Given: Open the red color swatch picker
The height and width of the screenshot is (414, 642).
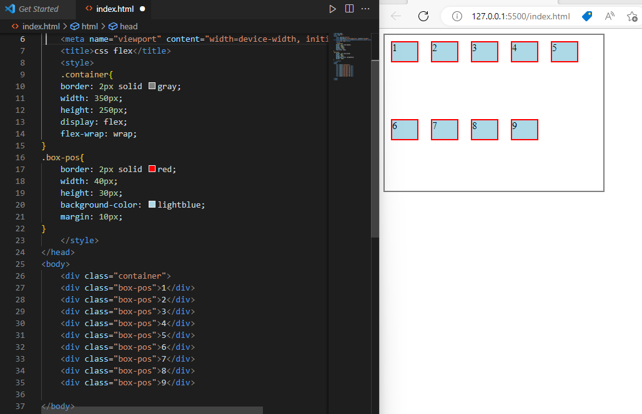Looking at the screenshot, I should point(152,169).
